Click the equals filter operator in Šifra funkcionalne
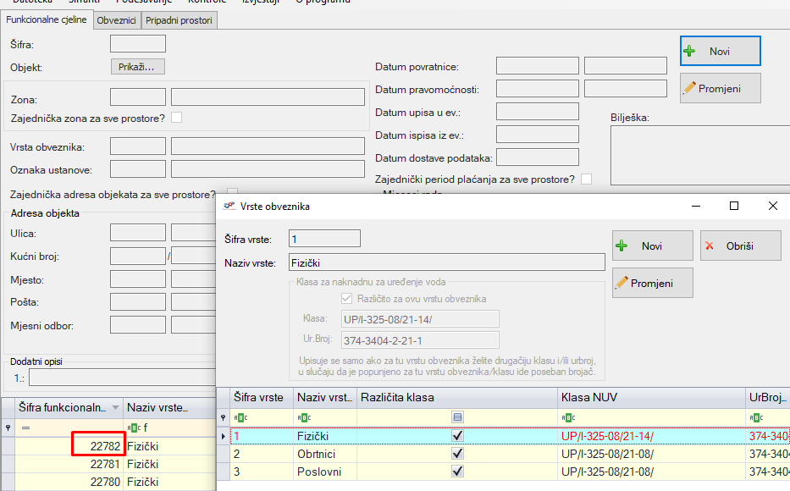Viewport: 790px width, 491px height. (x=25, y=428)
